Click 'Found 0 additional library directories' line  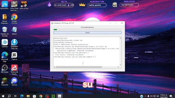[71, 44]
